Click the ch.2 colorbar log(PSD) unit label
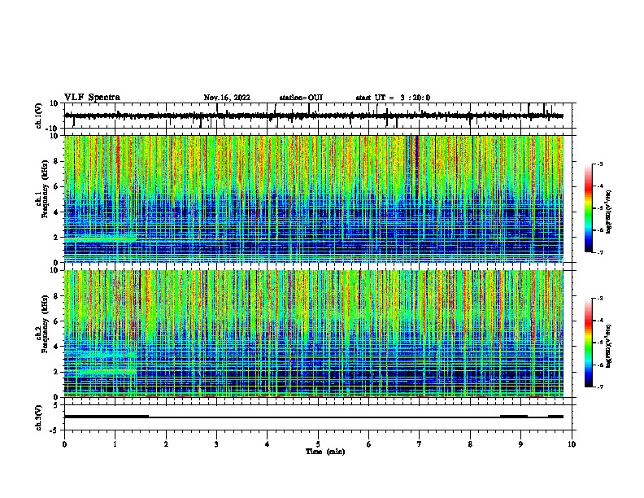Image resolution: width=644 pixels, height=498 pixels. click(609, 346)
